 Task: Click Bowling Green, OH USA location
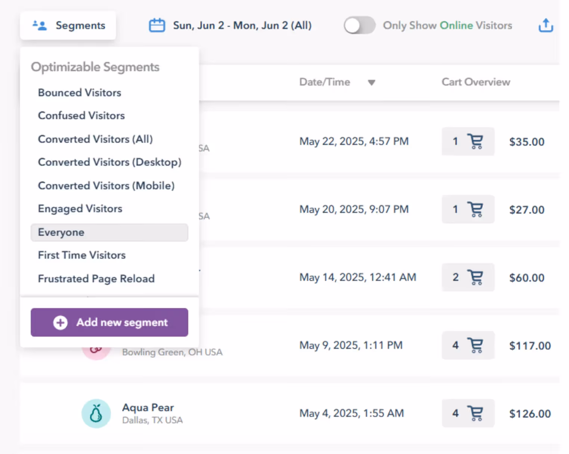[x=172, y=352]
